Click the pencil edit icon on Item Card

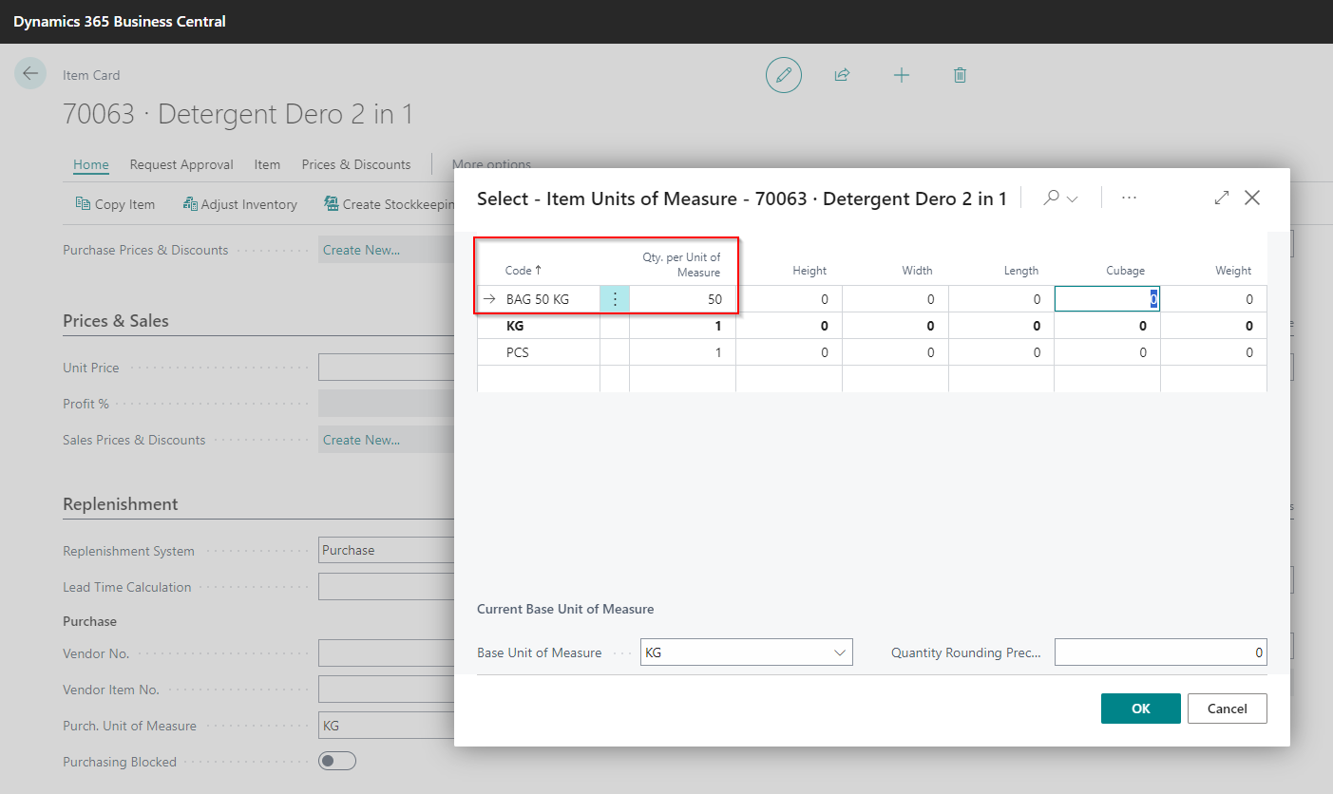[784, 75]
